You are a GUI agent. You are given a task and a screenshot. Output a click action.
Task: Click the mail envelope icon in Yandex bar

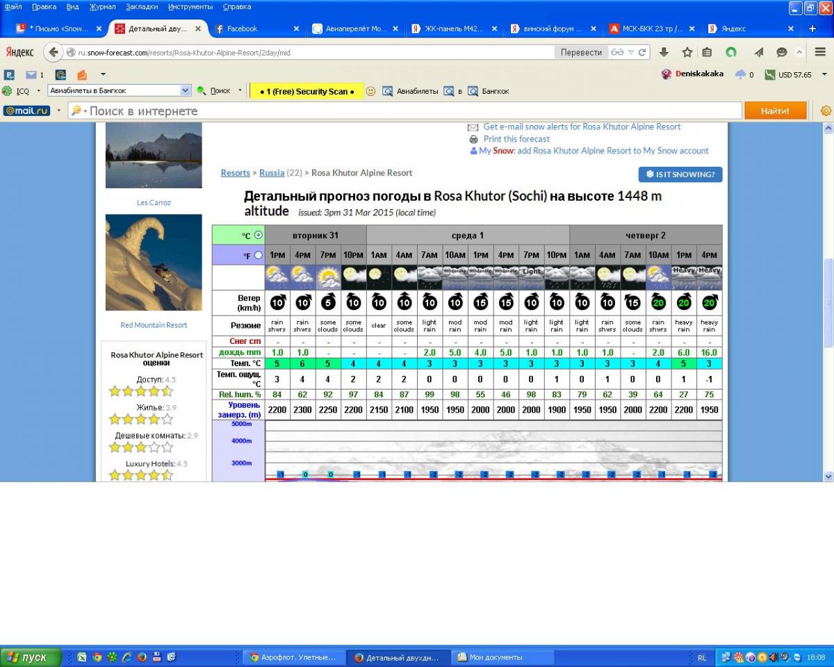click(31, 74)
